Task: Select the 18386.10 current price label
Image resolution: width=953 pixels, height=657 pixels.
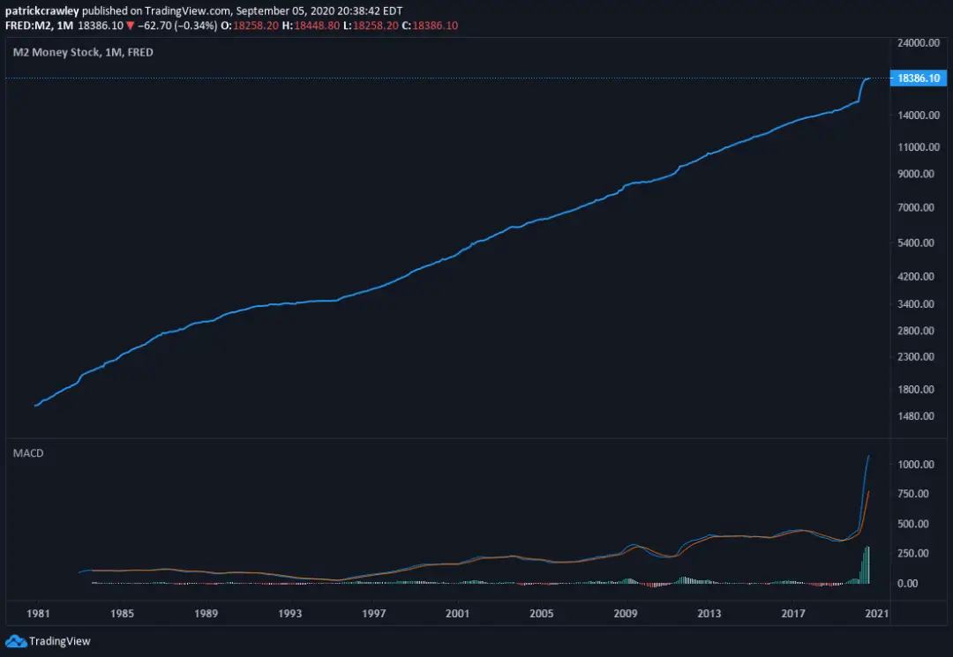Action: pyautogui.click(x=919, y=78)
